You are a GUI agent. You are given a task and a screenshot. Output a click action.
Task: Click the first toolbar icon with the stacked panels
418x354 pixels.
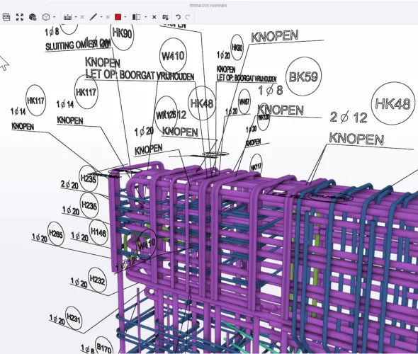(6, 17)
